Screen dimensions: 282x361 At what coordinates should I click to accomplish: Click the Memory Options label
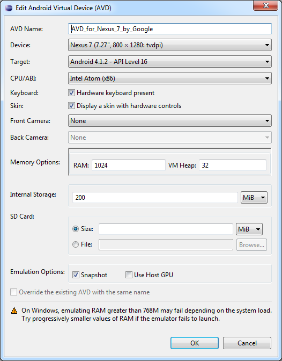point(35,162)
